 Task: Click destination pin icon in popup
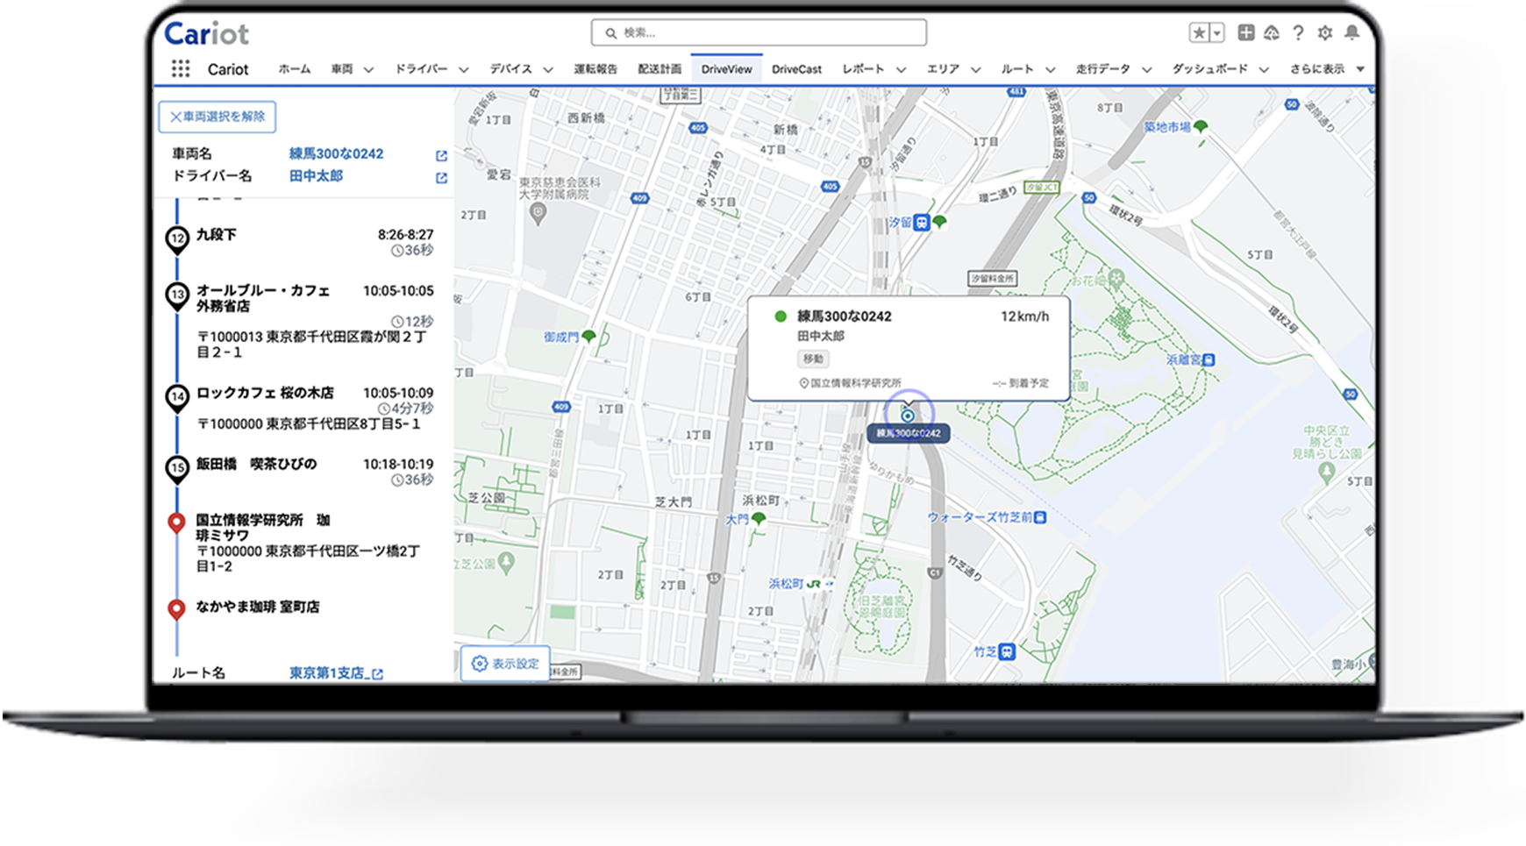pos(803,383)
